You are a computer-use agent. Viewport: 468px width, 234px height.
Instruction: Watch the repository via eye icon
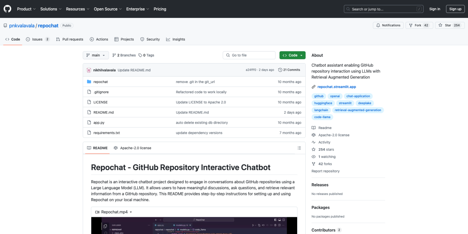pyautogui.click(x=313, y=156)
